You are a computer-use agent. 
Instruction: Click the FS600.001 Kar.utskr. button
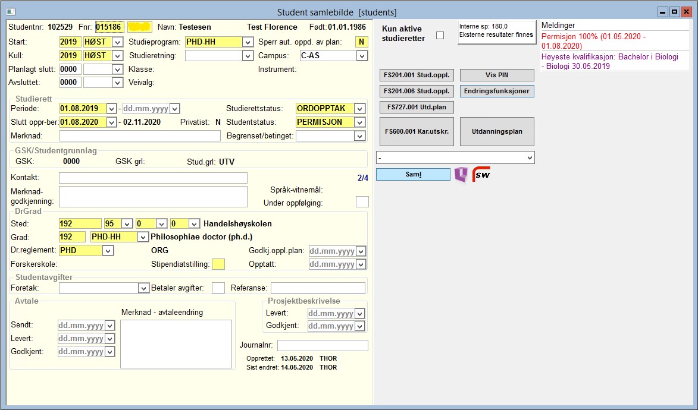(417, 132)
